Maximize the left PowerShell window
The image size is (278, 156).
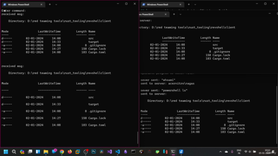(126, 4)
